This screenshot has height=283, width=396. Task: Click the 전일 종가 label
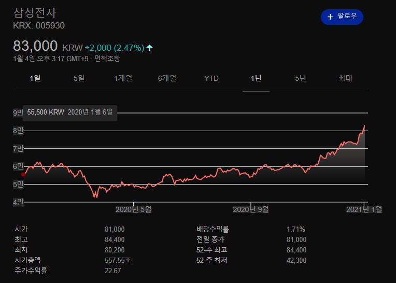(x=210, y=239)
